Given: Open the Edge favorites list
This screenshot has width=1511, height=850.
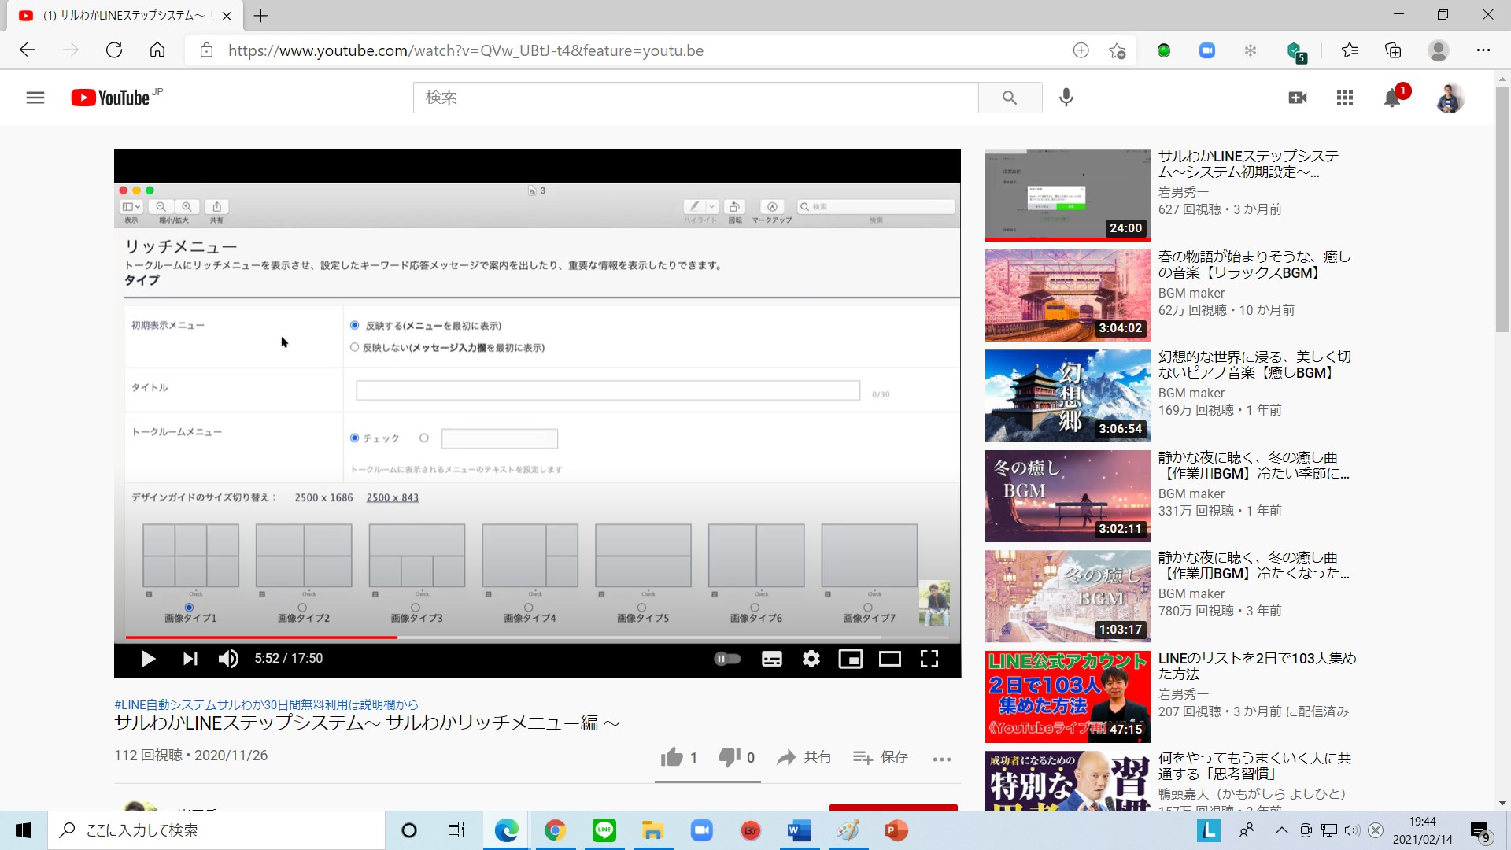Looking at the screenshot, I should (1350, 50).
